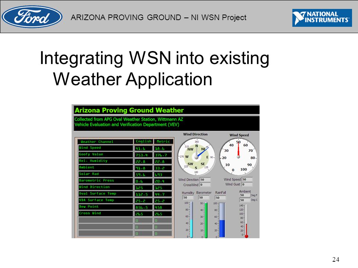This screenshot has width=358, height=268.
Task: Click the blue RainFall tank indicator
Action: pos(222,220)
